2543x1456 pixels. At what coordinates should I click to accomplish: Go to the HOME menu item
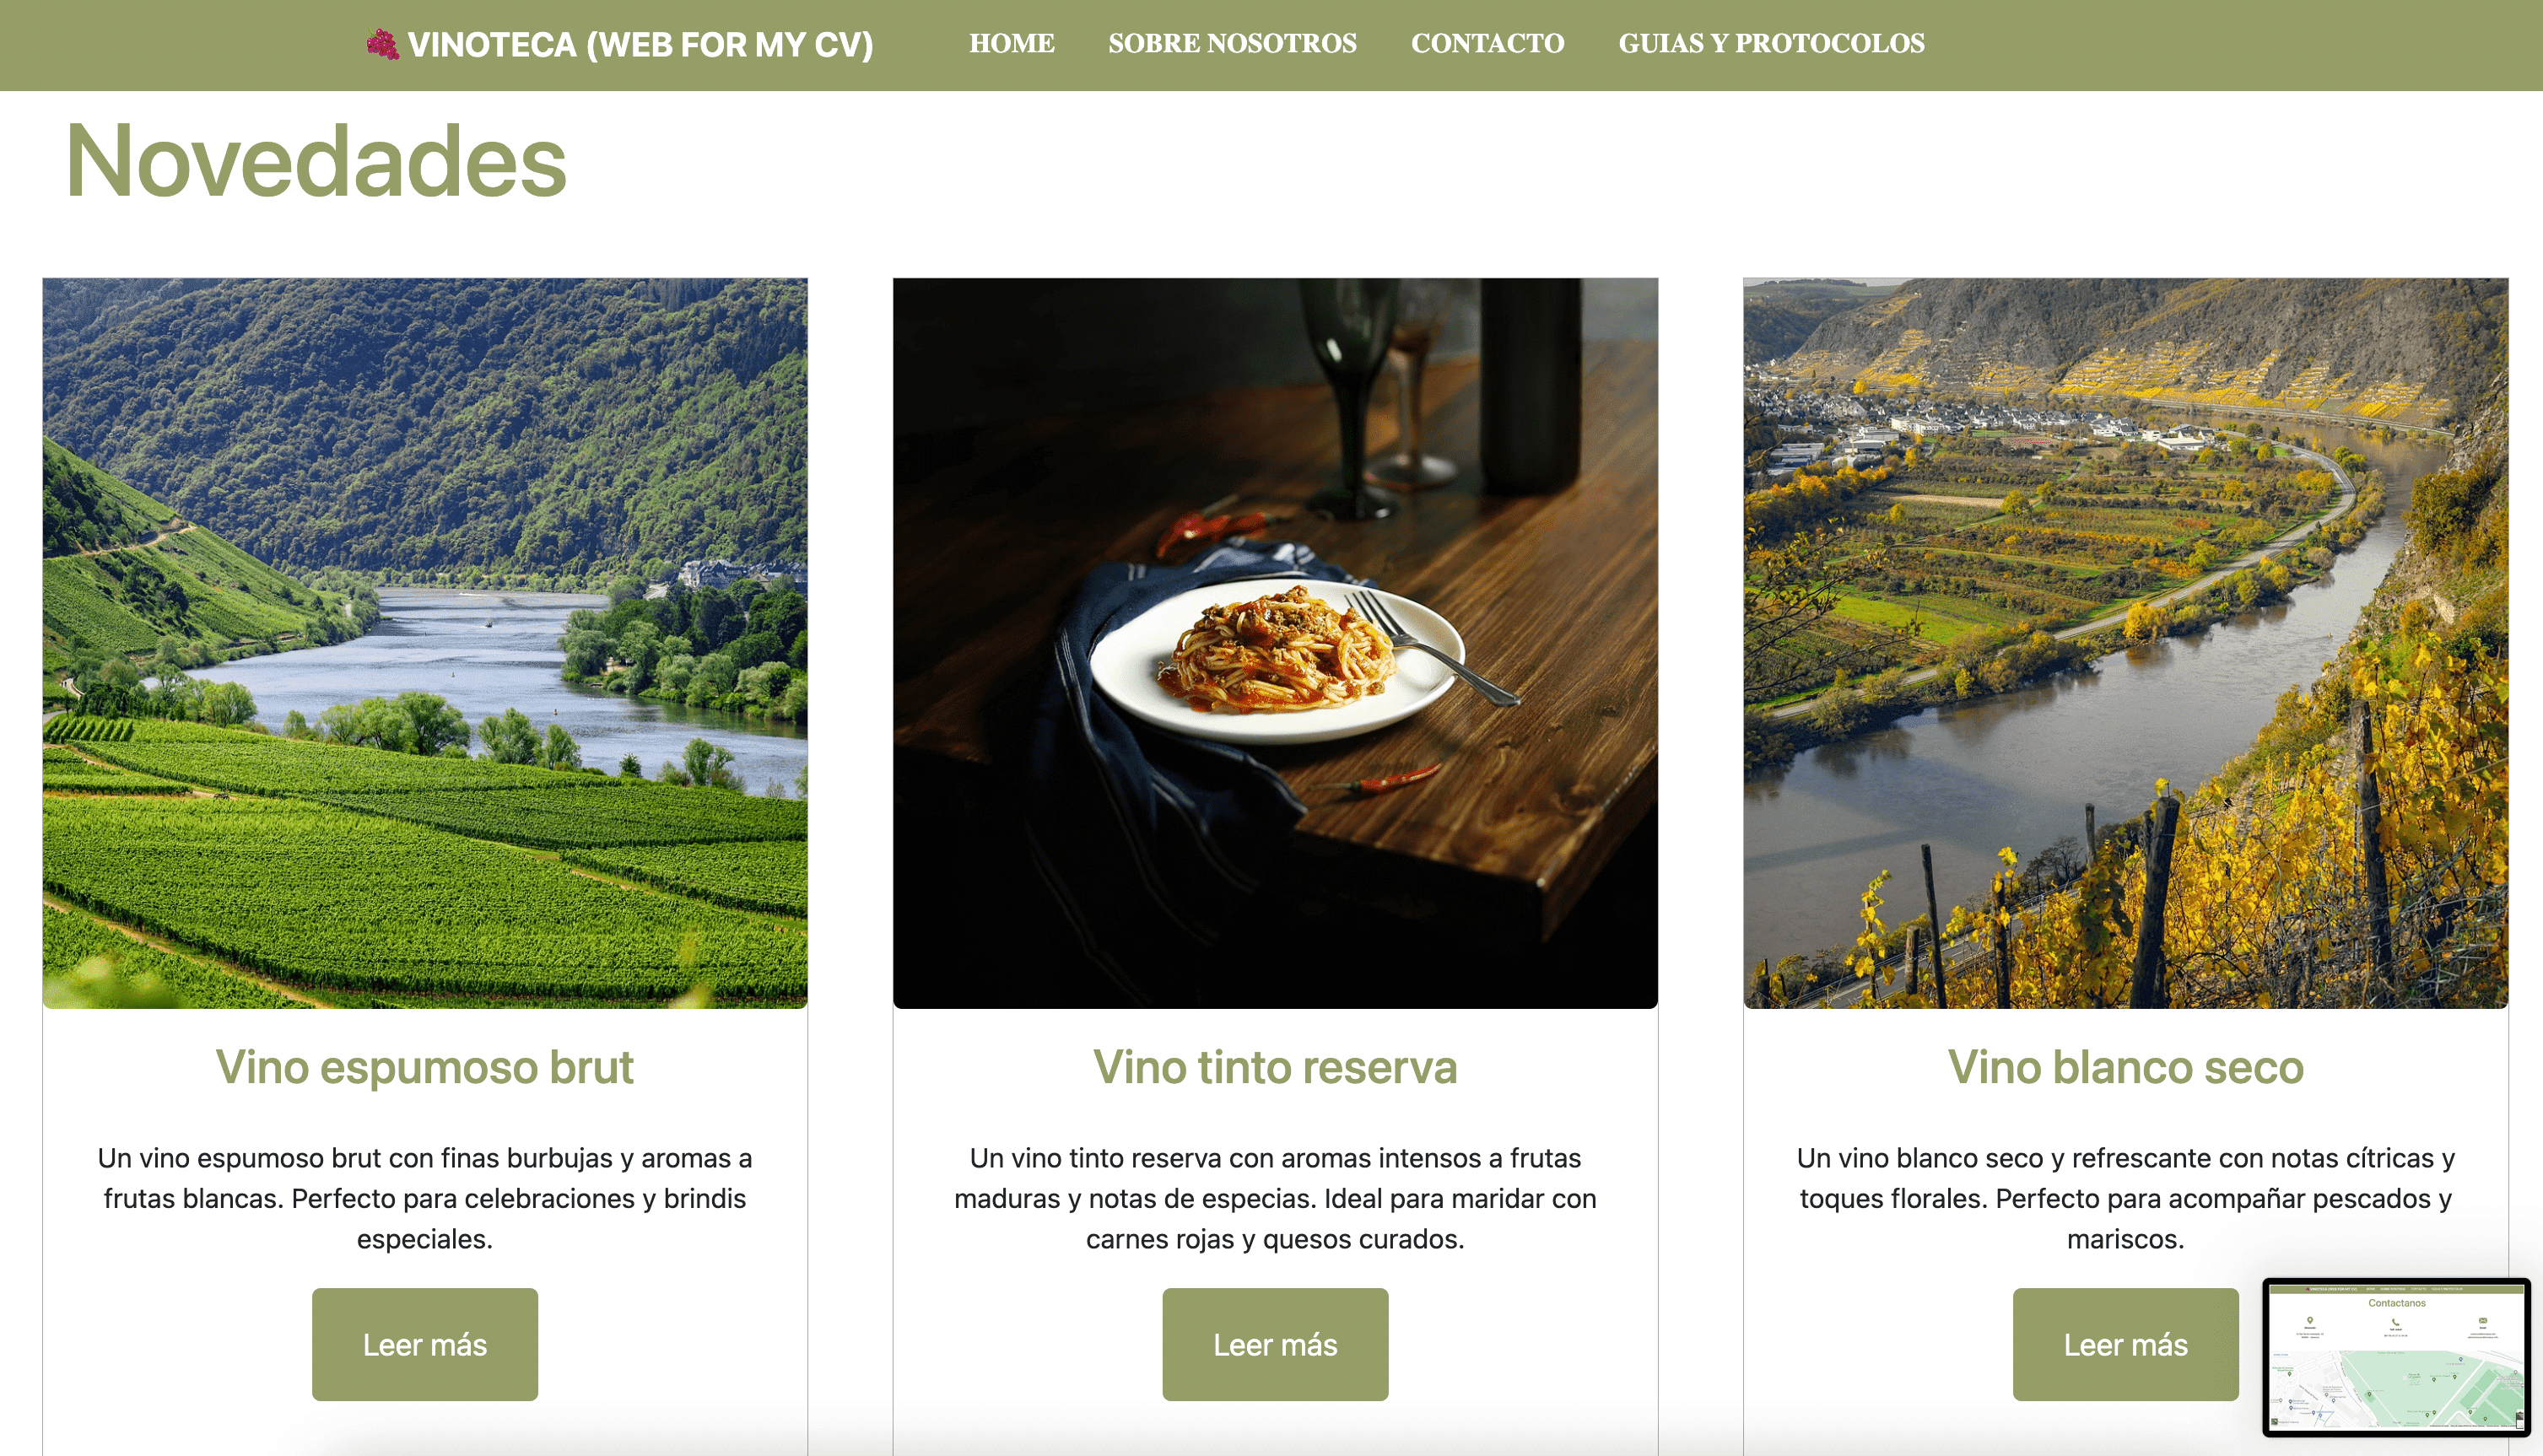1011,43
